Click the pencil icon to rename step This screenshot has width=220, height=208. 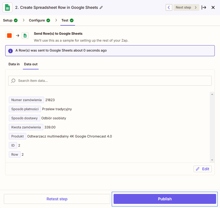101,7
